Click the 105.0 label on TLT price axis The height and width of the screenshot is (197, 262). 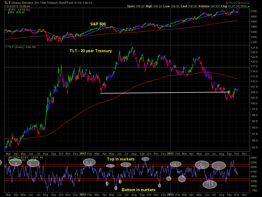[x=254, y=92]
